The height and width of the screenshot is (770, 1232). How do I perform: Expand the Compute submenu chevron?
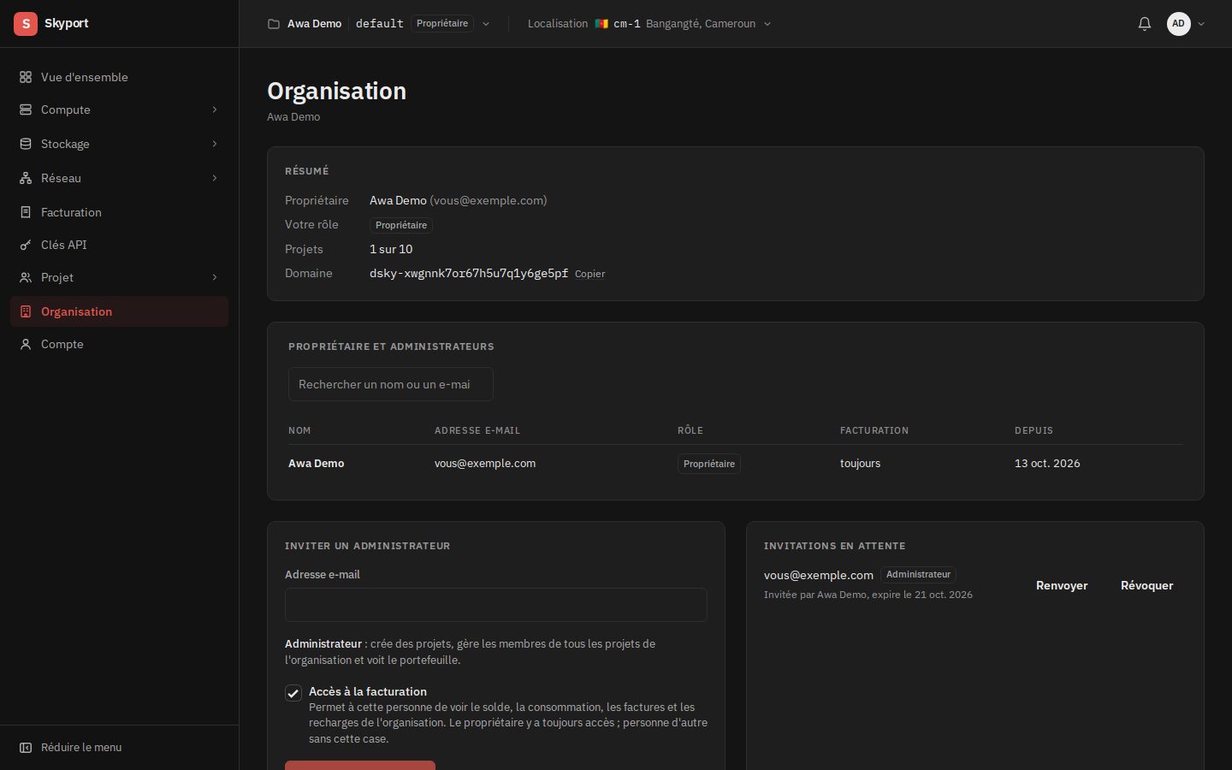215,110
